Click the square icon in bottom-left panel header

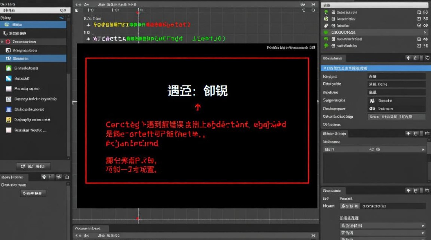(x=67, y=177)
